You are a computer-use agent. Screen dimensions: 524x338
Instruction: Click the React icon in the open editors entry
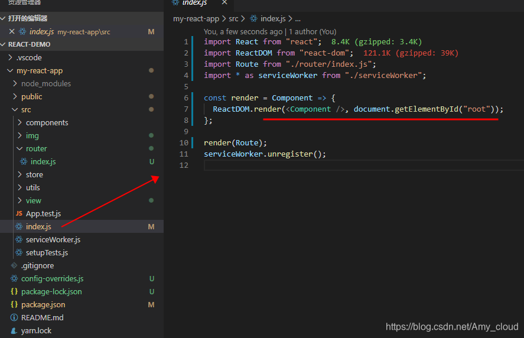click(x=22, y=31)
